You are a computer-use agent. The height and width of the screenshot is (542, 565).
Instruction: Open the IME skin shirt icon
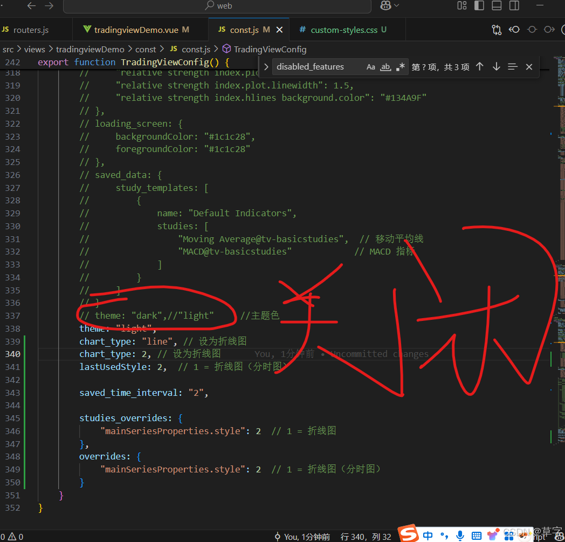(x=493, y=535)
